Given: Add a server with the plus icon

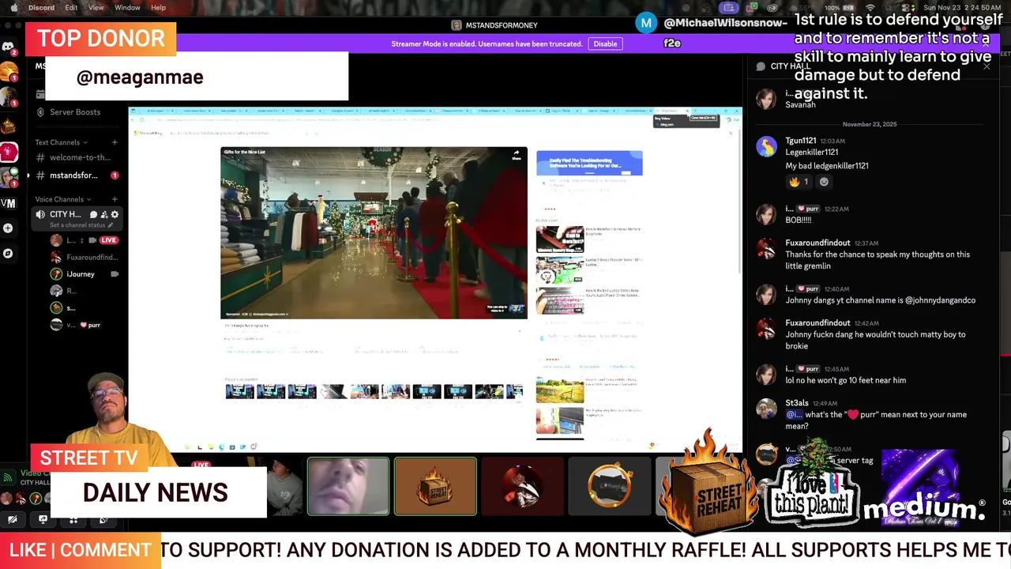Looking at the screenshot, I should coord(8,228).
